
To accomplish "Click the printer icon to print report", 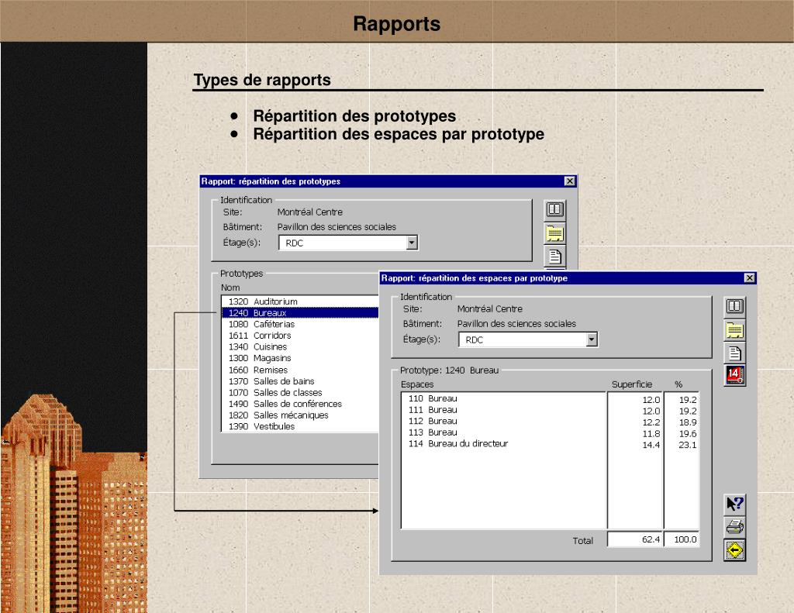I will [x=735, y=527].
